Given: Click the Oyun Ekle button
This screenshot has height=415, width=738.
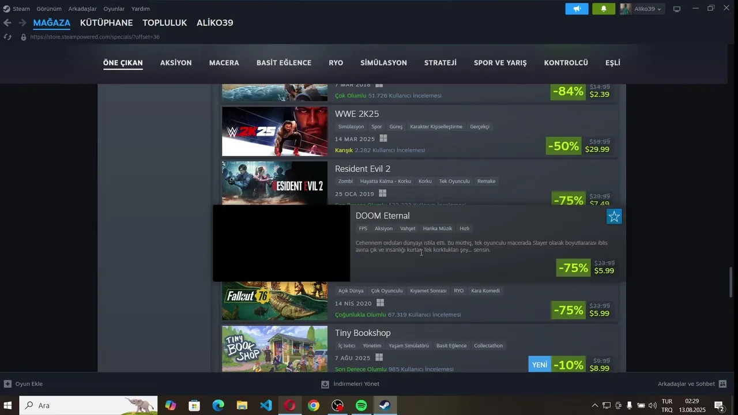Looking at the screenshot, I should point(24,384).
